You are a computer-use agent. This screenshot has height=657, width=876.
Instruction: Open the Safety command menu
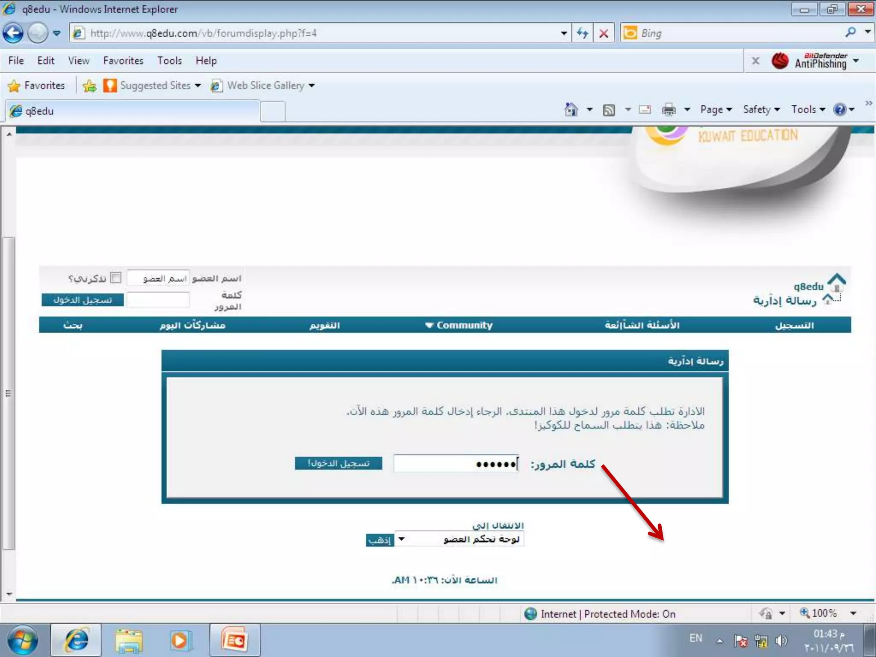(761, 109)
